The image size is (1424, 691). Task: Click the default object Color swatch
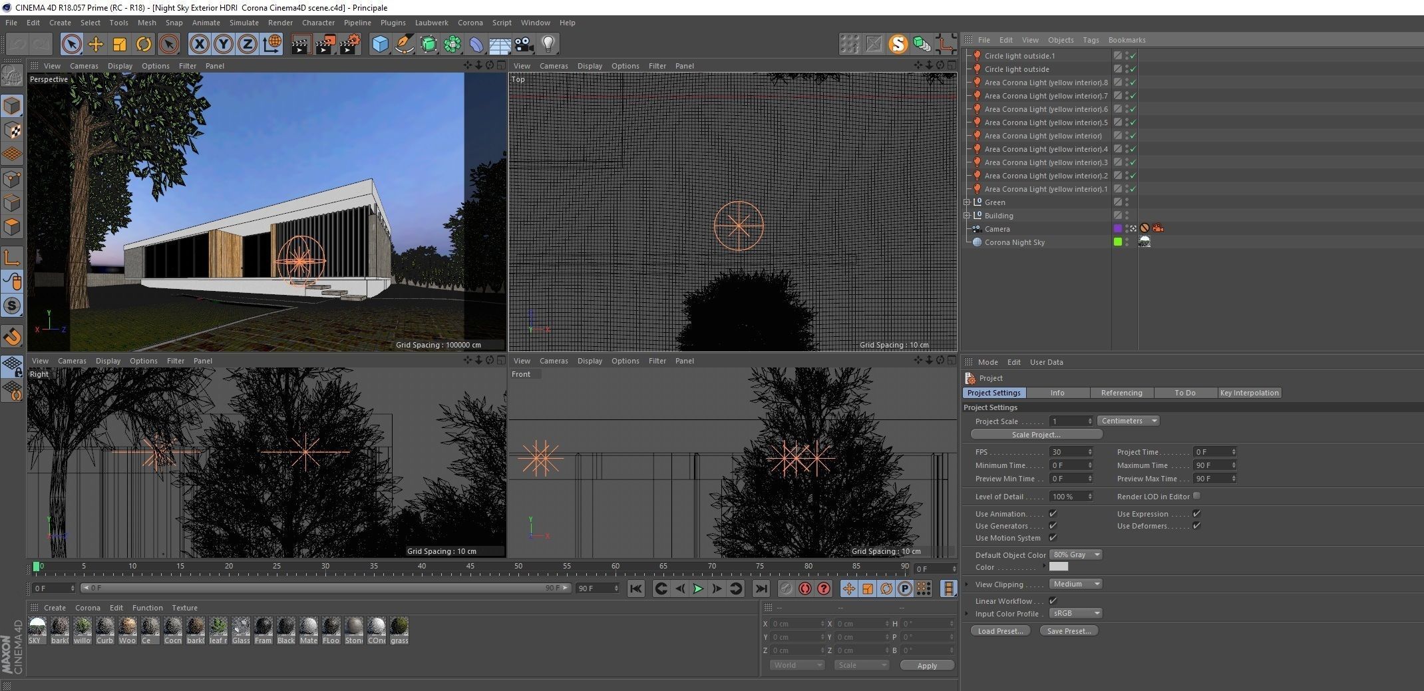1059,567
